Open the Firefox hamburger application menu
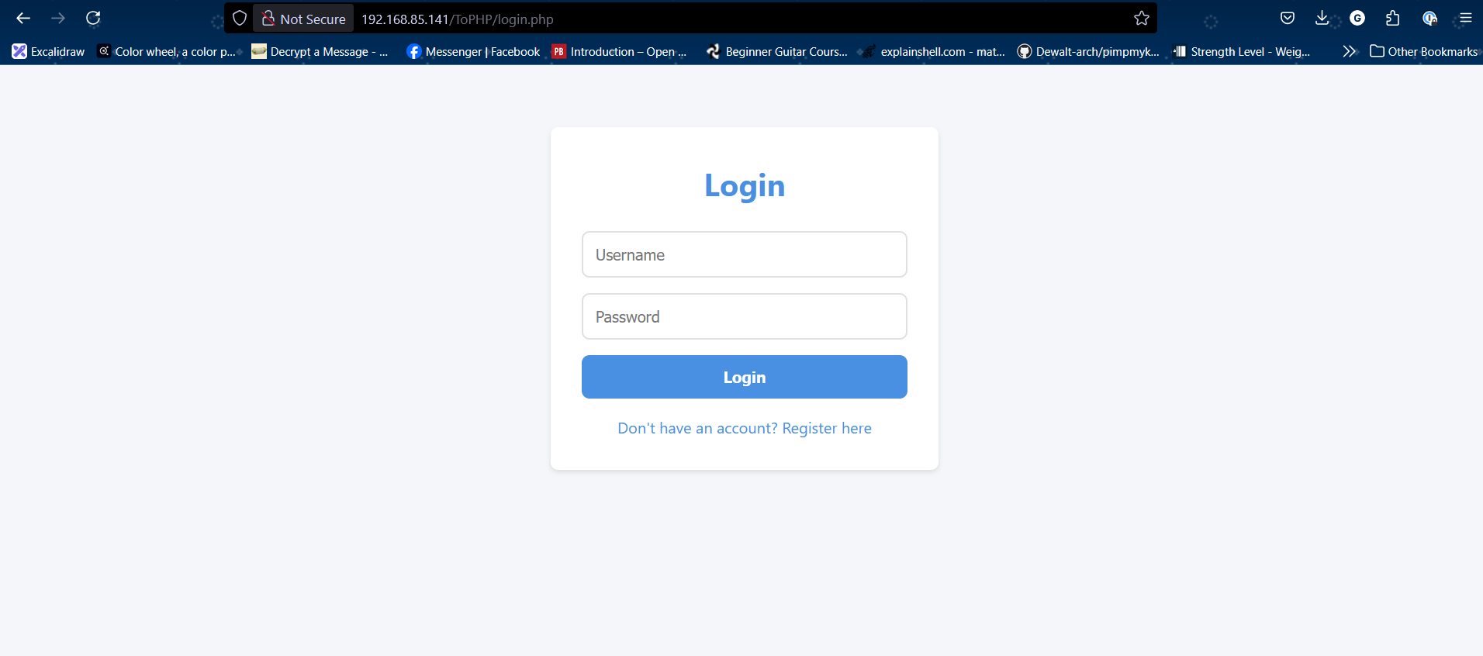Image resolution: width=1483 pixels, height=656 pixels. (x=1465, y=18)
